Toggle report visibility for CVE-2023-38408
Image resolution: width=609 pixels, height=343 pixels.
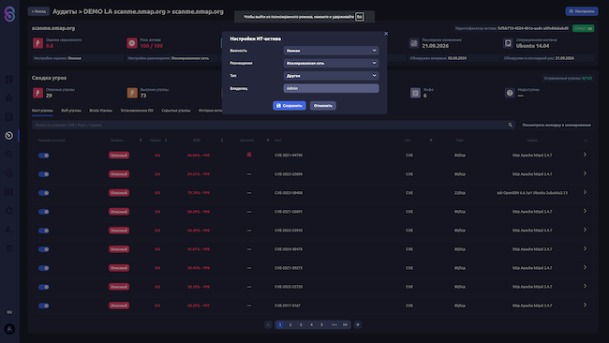(x=43, y=193)
